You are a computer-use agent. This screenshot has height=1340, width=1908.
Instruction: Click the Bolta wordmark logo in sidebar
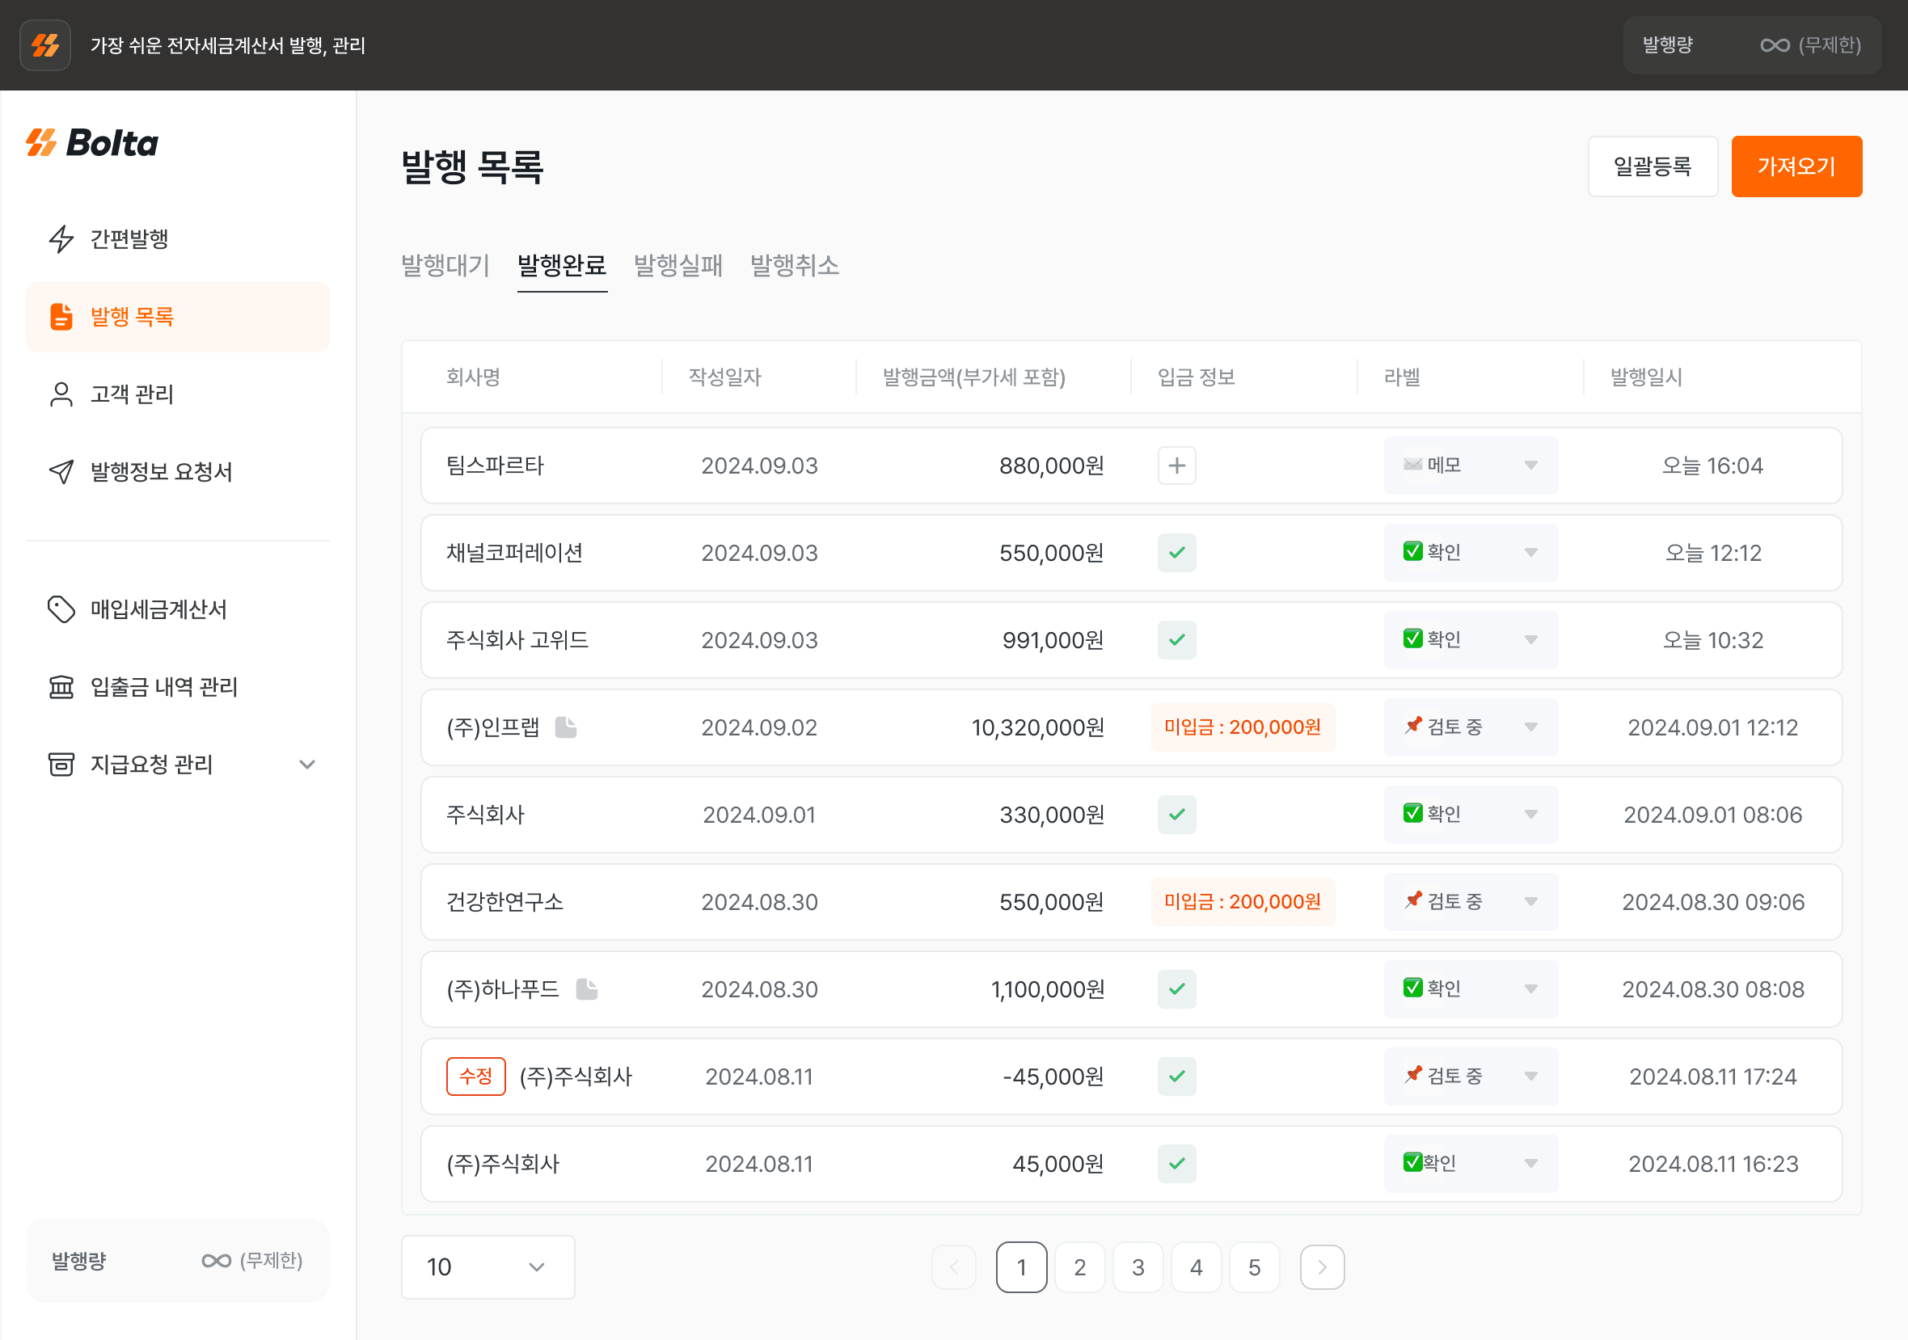(x=92, y=144)
